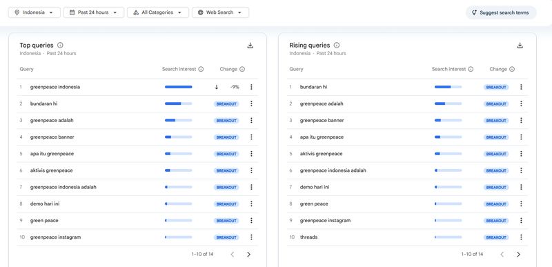
Task: Click '1–10 of 14' text under Top queries
Action: tap(202, 254)
